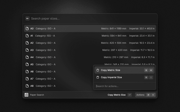Click the Paper Search extension icon
The image size is (180, 112).
pos(26,95)
